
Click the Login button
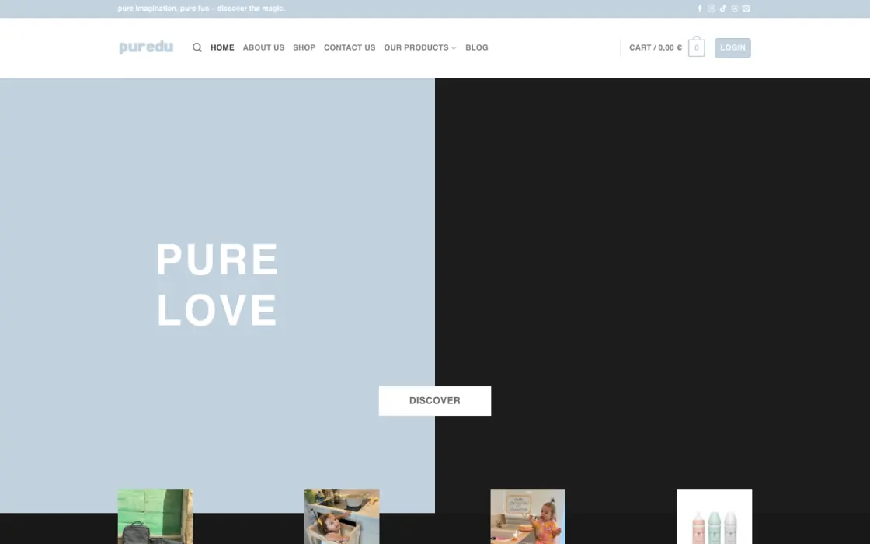(733, 47)
